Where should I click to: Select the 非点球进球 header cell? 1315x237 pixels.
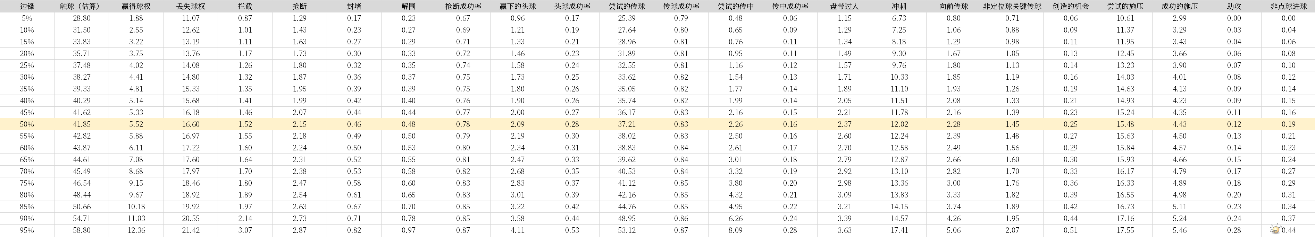[1289, 7]
